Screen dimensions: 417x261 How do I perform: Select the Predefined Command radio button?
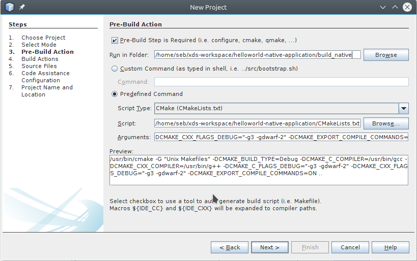(x=115, y=94)
